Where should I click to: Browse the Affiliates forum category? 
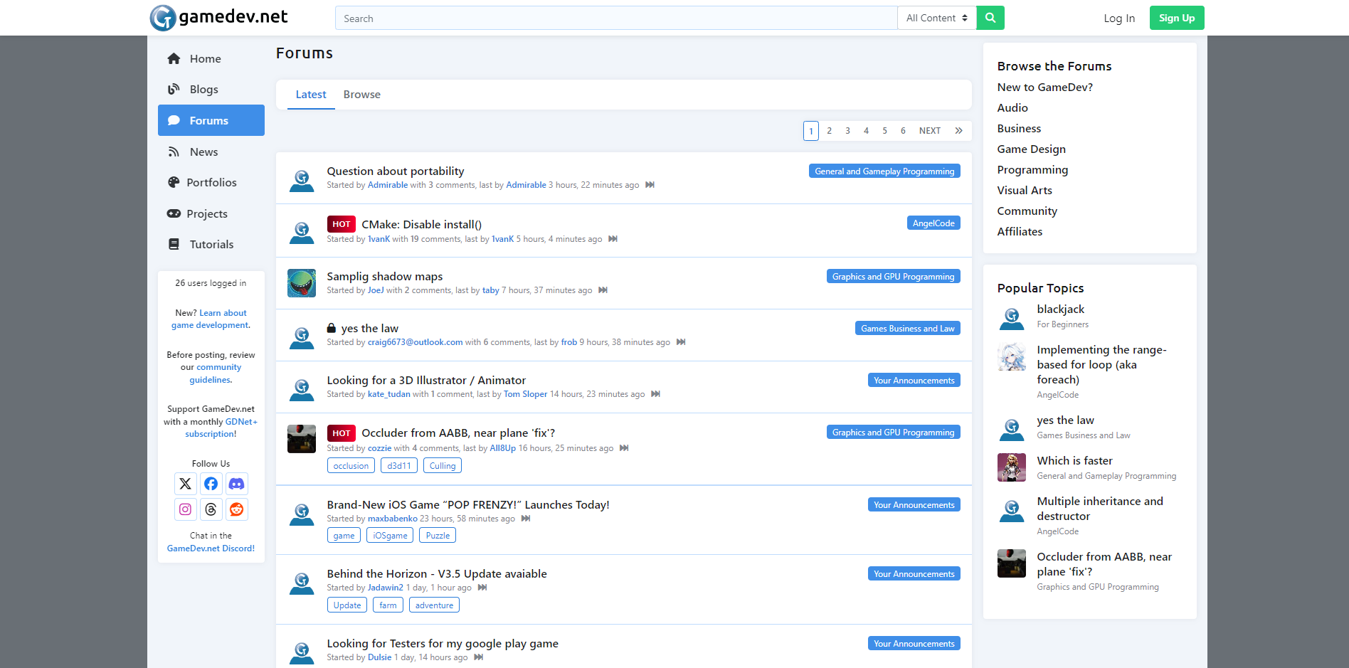(x=1020, y=232)
